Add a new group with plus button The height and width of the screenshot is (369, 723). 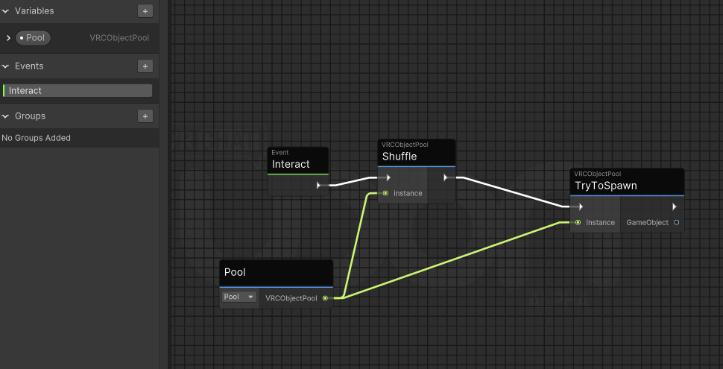145,116
